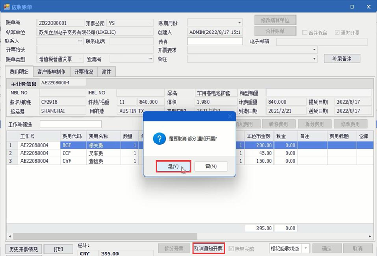Click the 工作号筛选 input field

click(x=71, y=124)
